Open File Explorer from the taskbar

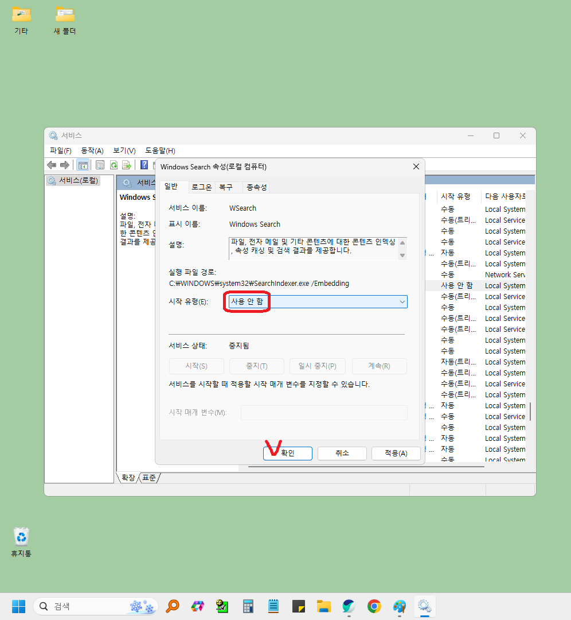pyautogui.click(x=324, y=606)
